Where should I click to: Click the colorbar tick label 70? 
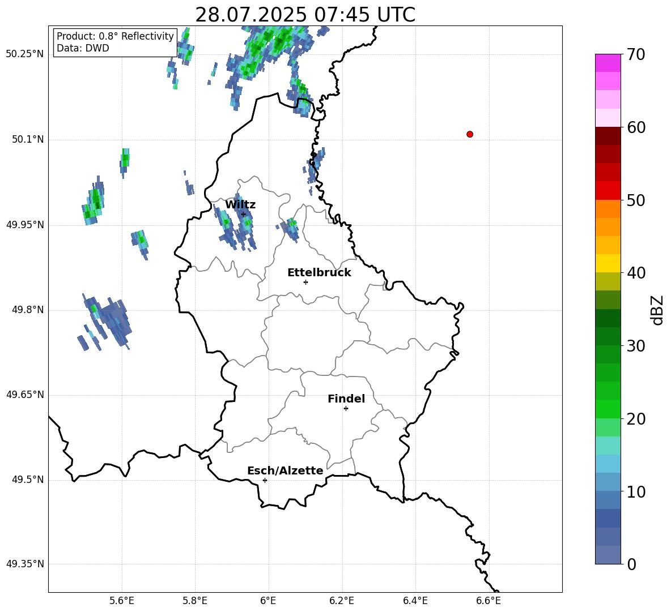tap(636, 54)
